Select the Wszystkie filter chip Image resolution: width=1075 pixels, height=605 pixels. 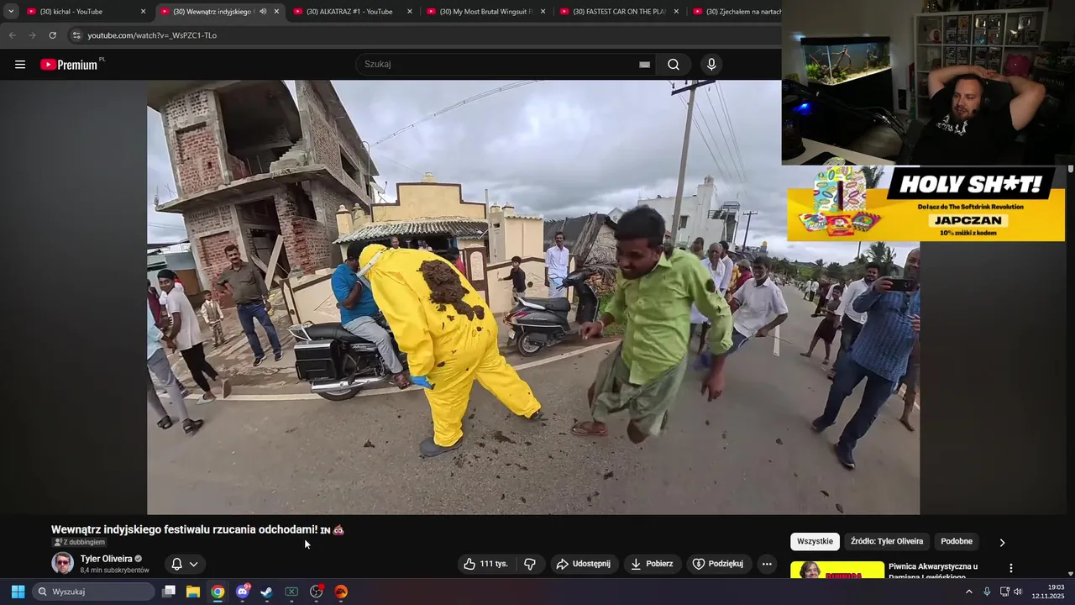(815, 541)
